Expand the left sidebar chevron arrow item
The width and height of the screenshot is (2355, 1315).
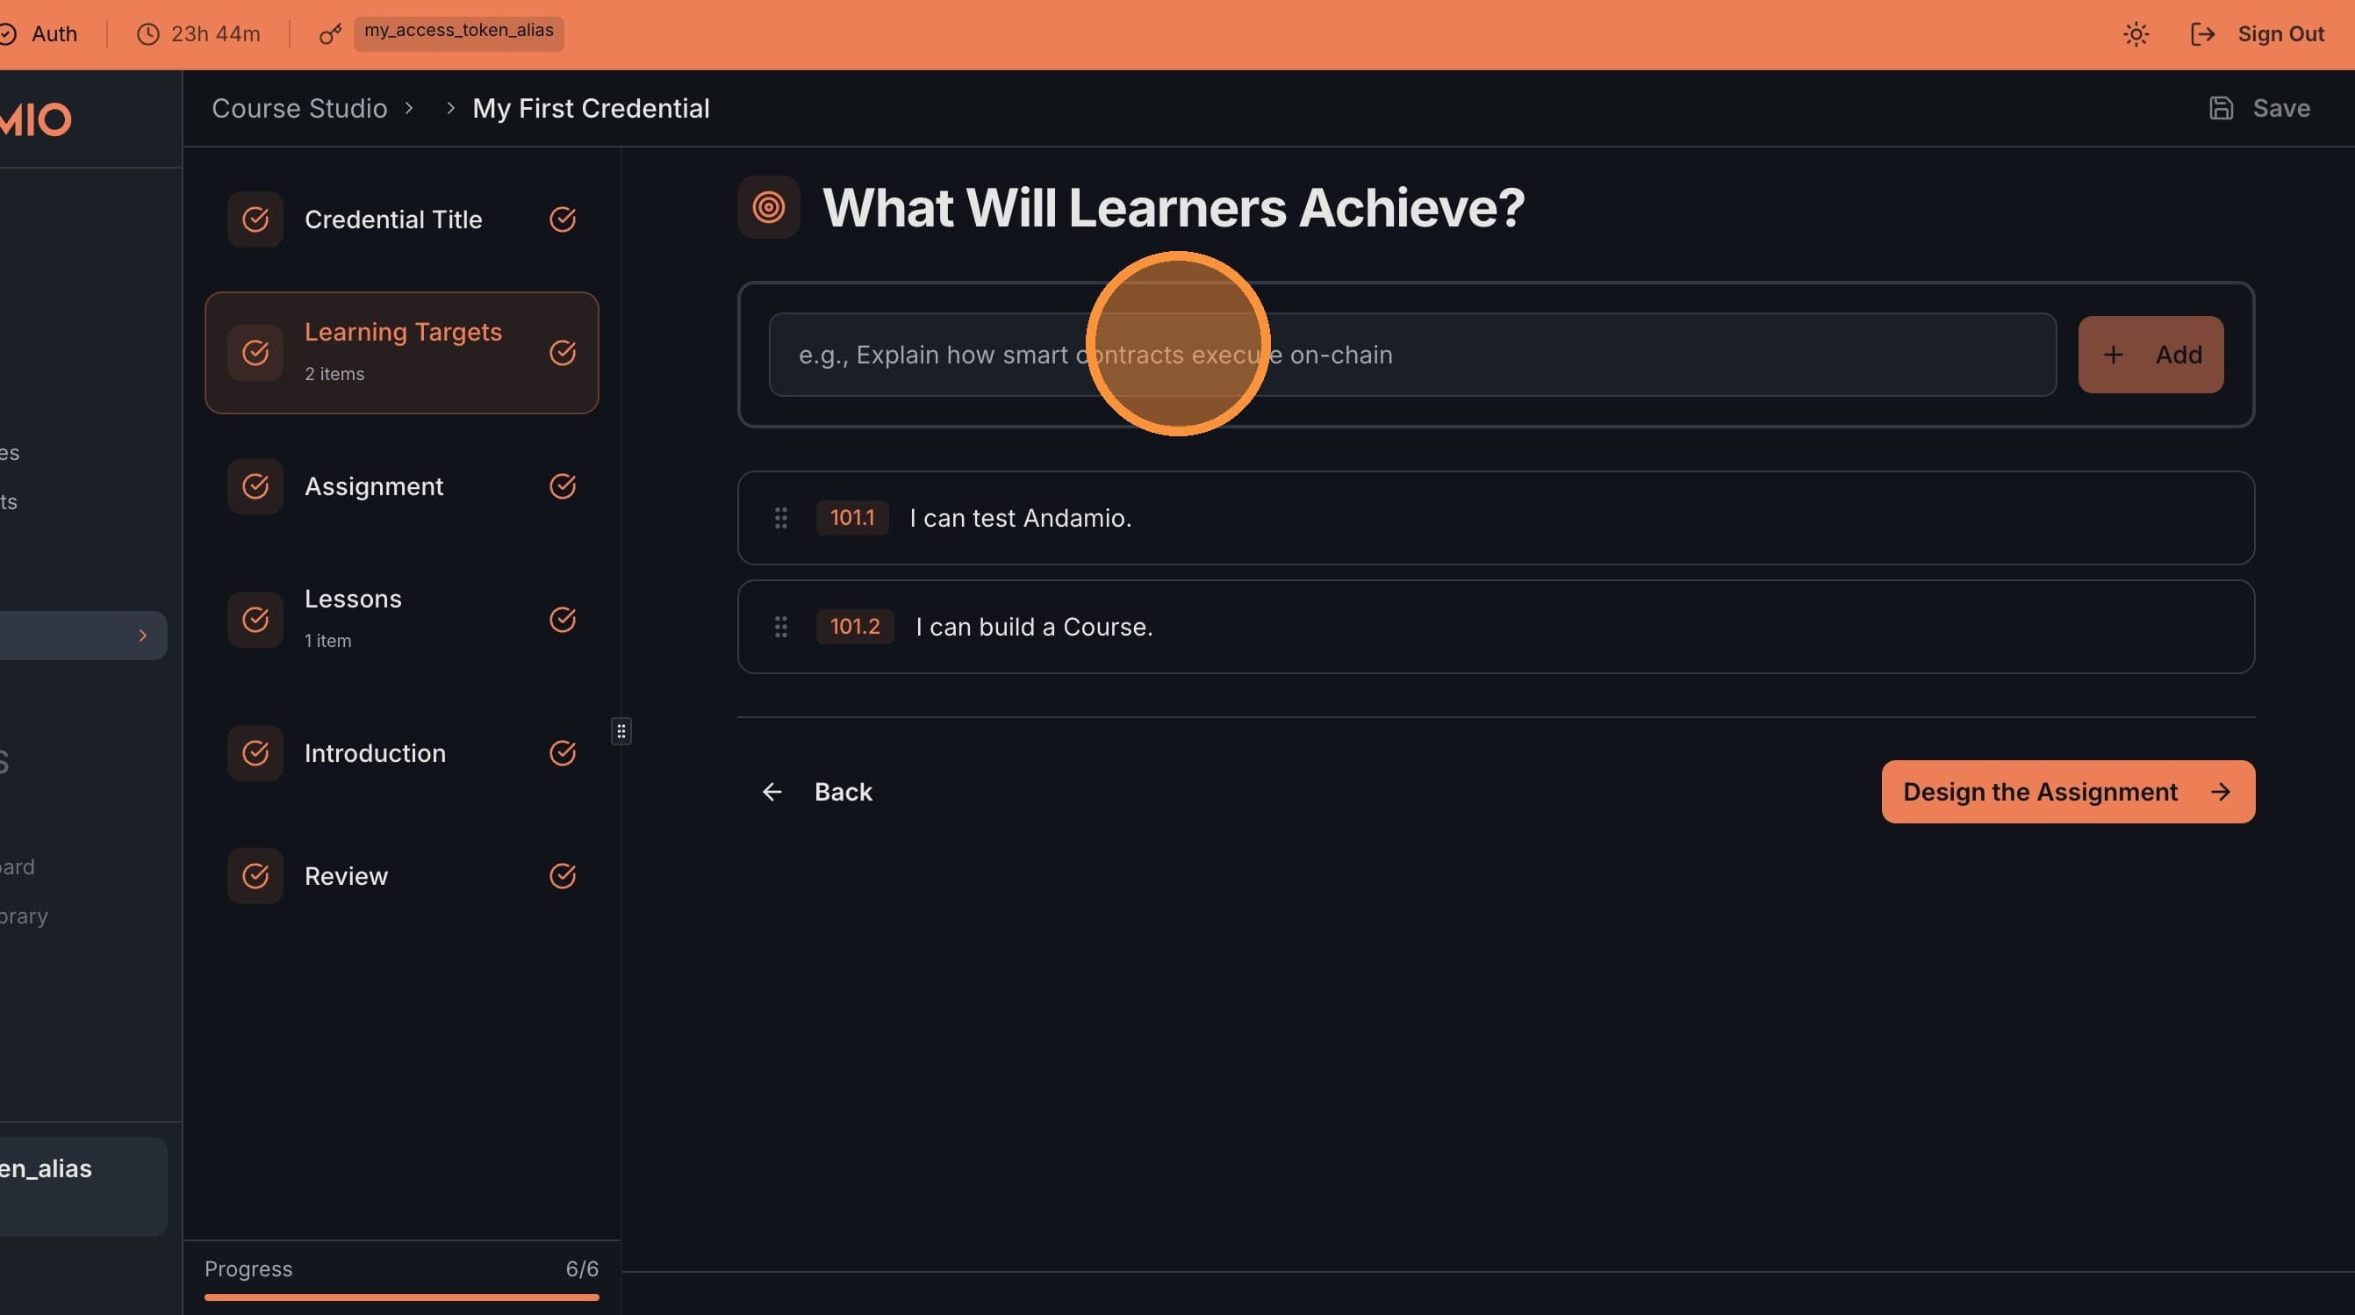142,636
